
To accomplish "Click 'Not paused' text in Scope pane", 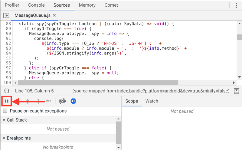I will [x=182, y=111].
